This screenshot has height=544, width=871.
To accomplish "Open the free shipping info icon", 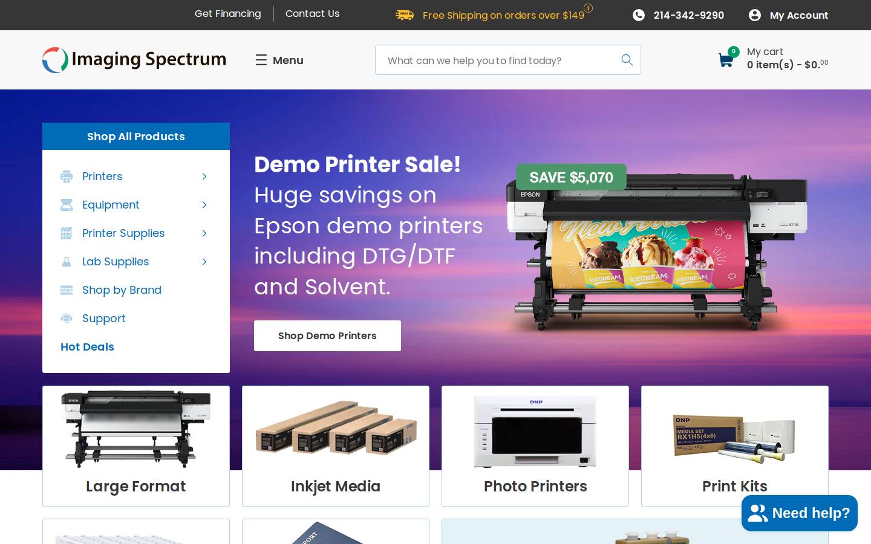I will 588,8.
